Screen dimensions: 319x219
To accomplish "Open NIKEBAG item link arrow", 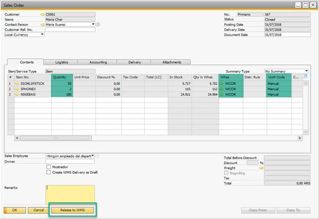I will (x=17, y=95).
